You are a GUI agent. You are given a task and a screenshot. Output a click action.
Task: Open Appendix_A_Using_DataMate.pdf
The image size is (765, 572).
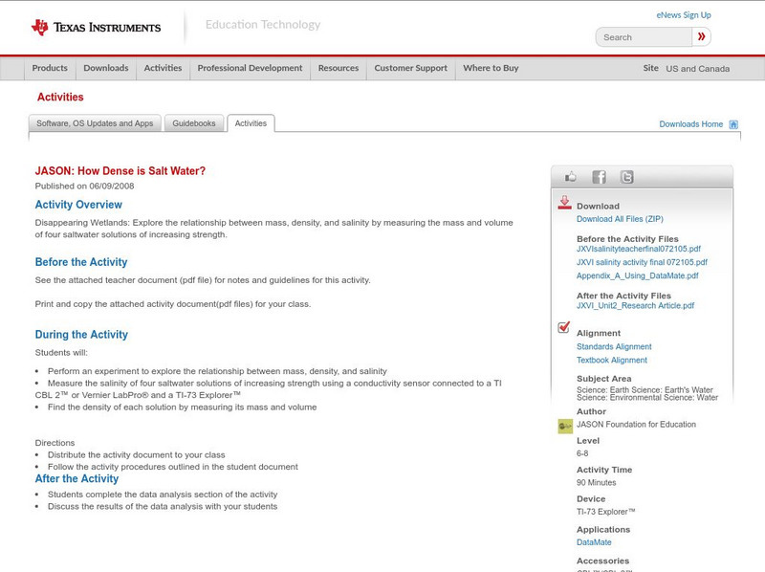click(638, 275)
